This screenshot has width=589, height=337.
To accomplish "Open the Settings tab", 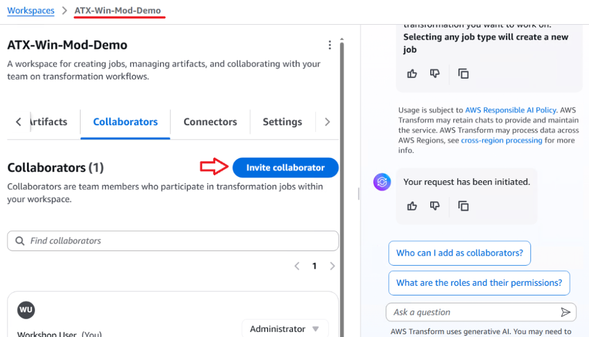I will [282, 122].
